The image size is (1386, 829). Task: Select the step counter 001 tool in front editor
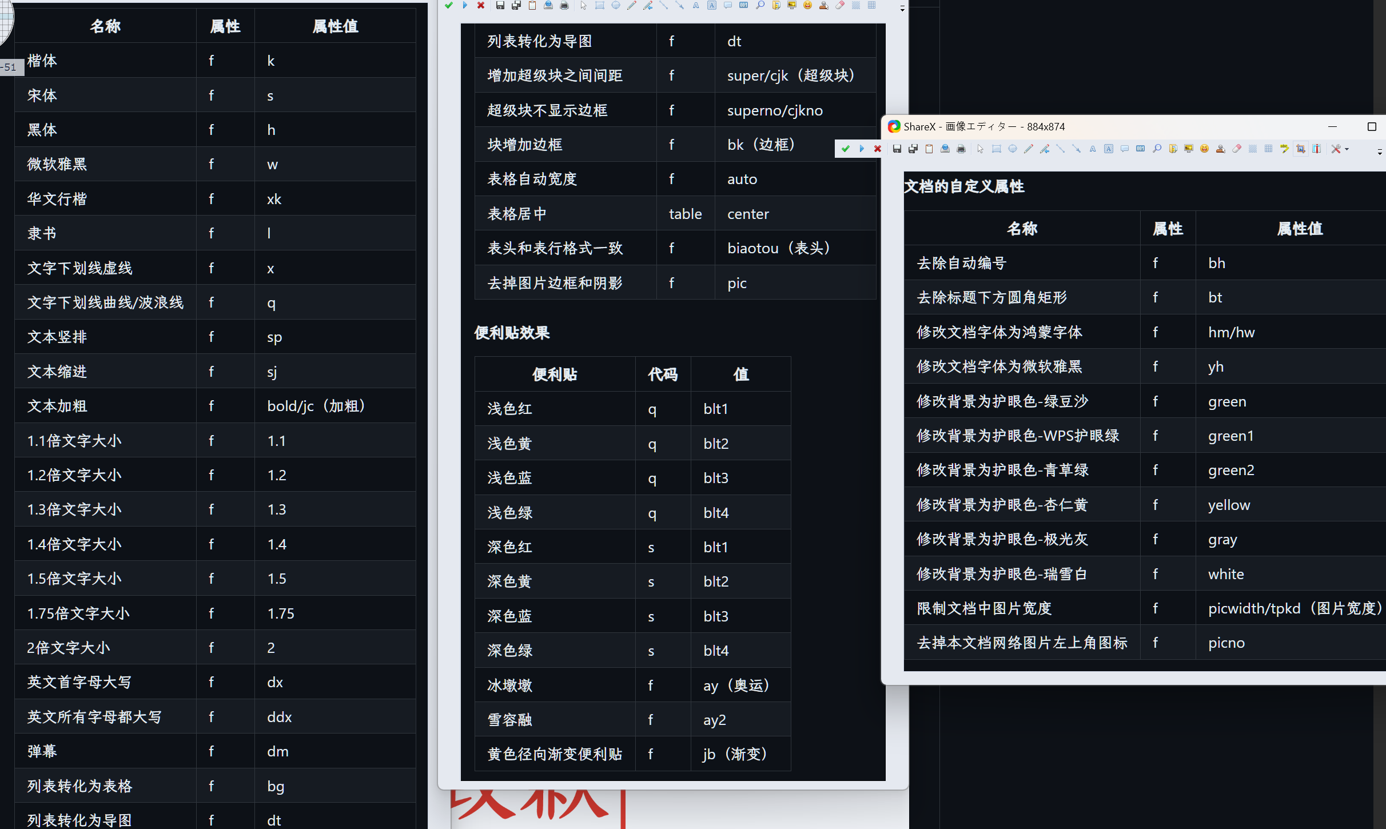[x=1141, y=149]
